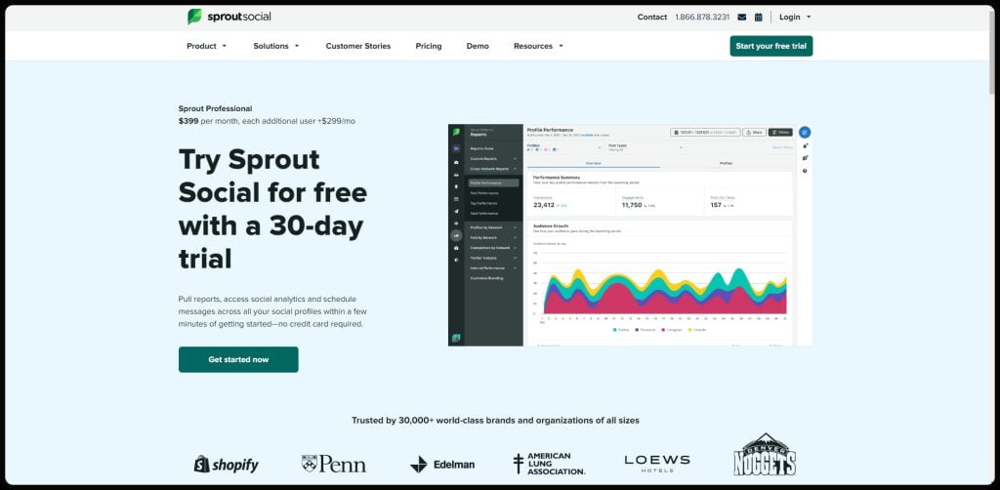This screenshot has height=490, width=1000.
Task: Click the Sprout Social logo
Action: tap(229, 17)
